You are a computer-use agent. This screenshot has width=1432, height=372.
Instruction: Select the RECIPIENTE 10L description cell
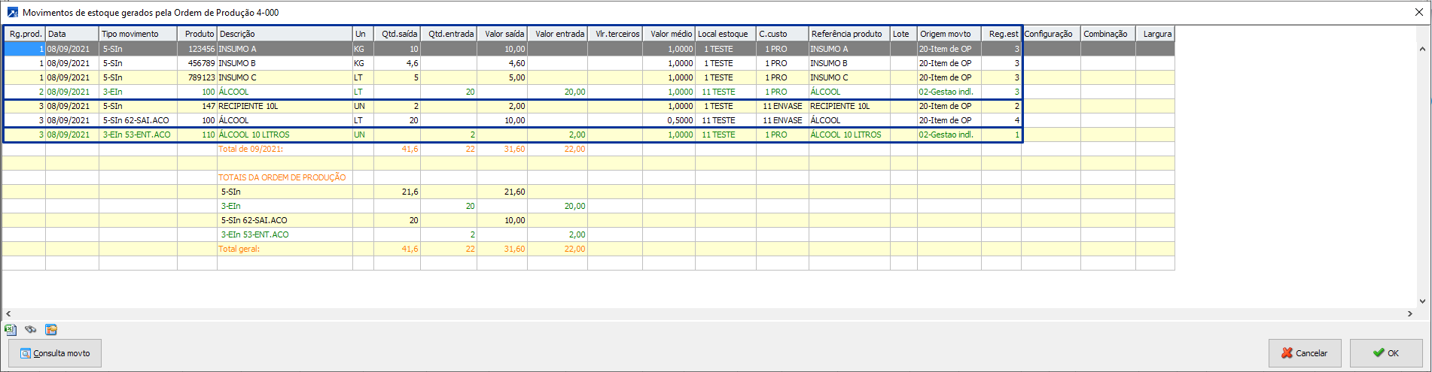coord(284,106)
